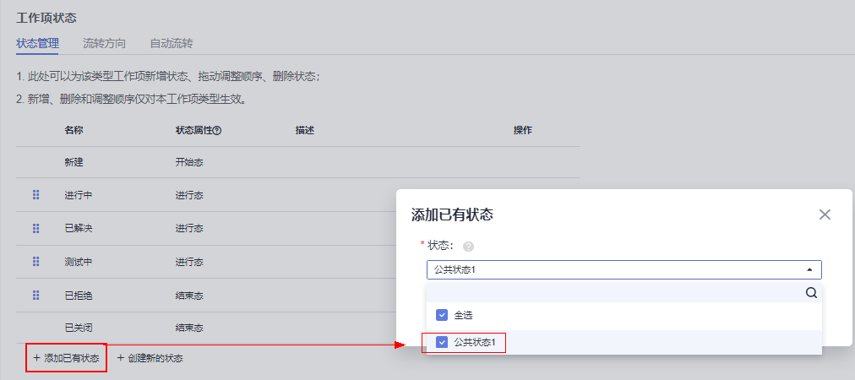The height and width of the screenshot is (380, 855).
Task: Click the 状态 combo box showing 公共状态1
Action: tap(617, 270)
